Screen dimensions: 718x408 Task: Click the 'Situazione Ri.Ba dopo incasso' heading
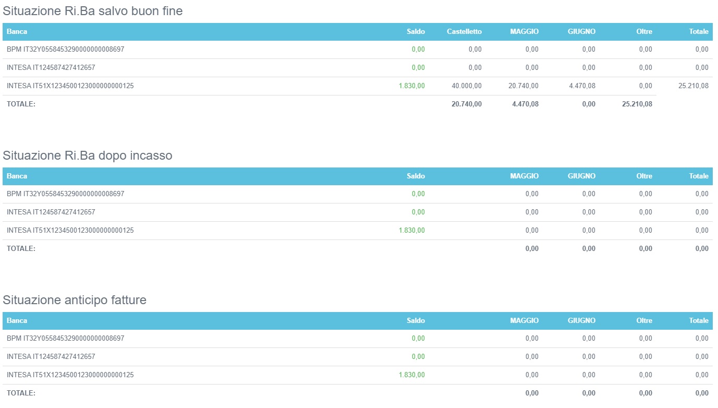pyautogui.click(x=88, y=155)
